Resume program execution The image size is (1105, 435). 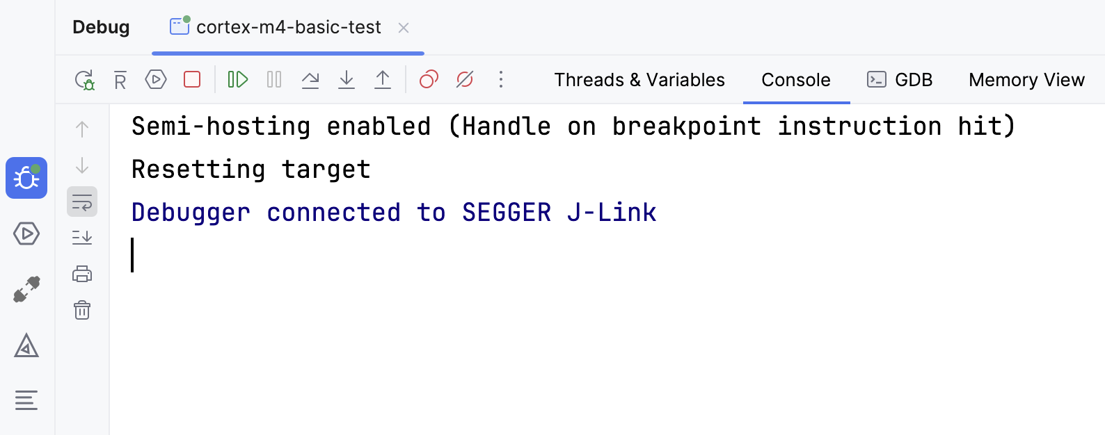point(238,79)
